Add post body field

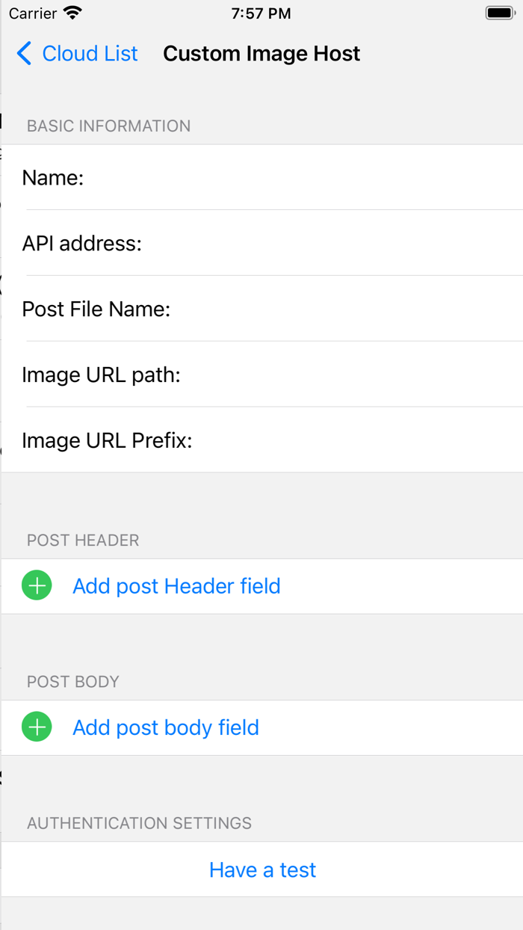click(x=165, y=727)
